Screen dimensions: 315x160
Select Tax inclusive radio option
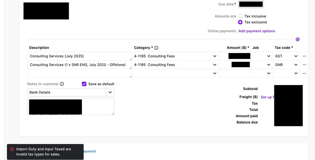(240, 16)
